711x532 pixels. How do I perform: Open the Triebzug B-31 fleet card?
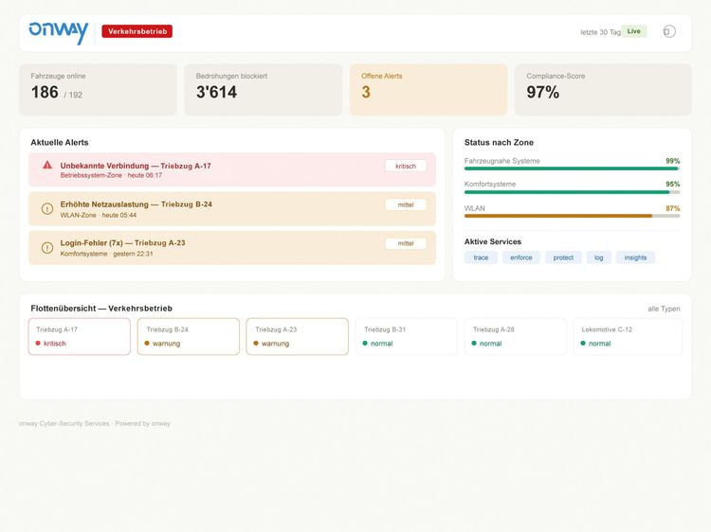(x=407, y=336)
